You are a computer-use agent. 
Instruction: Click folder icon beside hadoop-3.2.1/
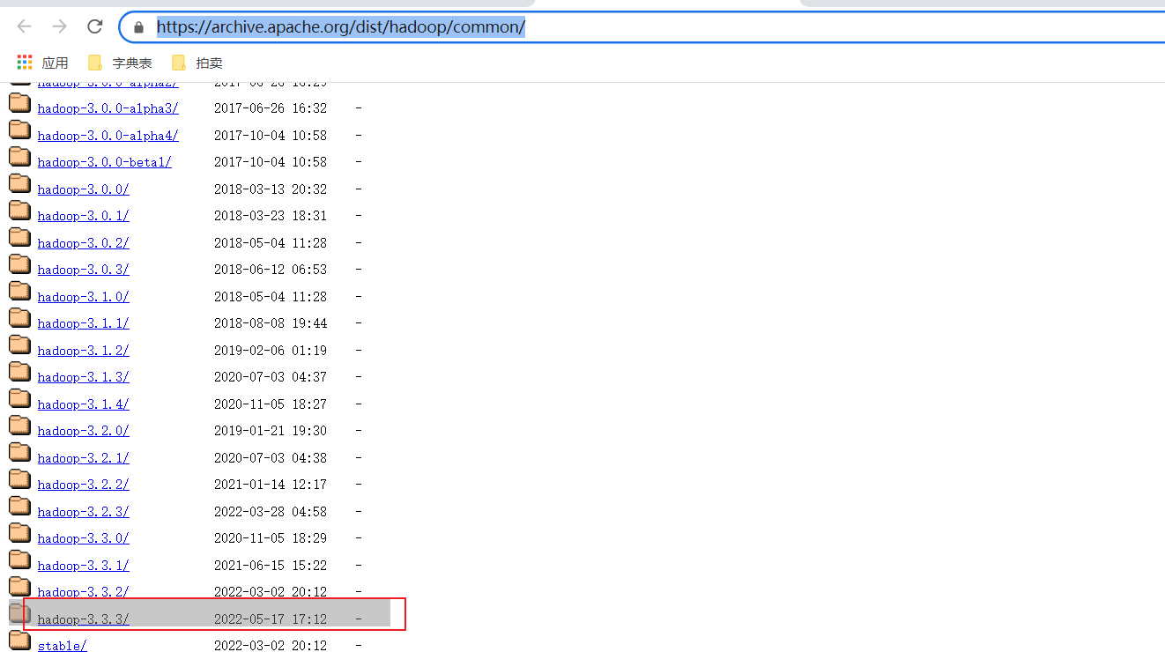click(x=19, y=453)
